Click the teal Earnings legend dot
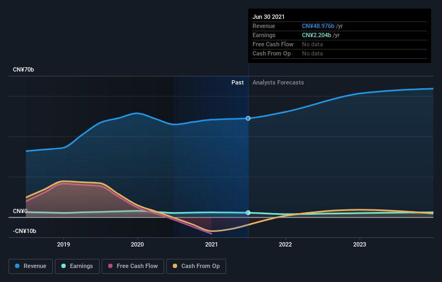 pos(64,266)
